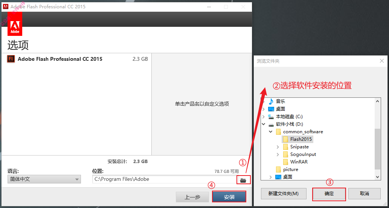Click the browse folder icon beside location field

pos(243,180)
